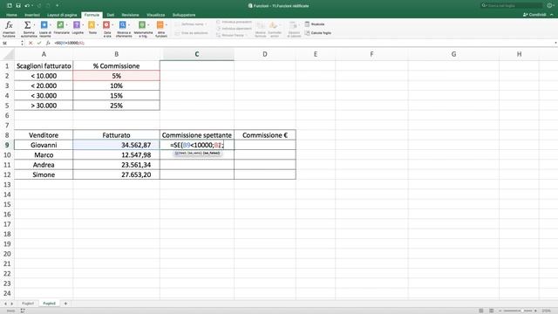Open the Logiche functions icon
Viewport: 558px width, 314px height.
coord(76,25)
